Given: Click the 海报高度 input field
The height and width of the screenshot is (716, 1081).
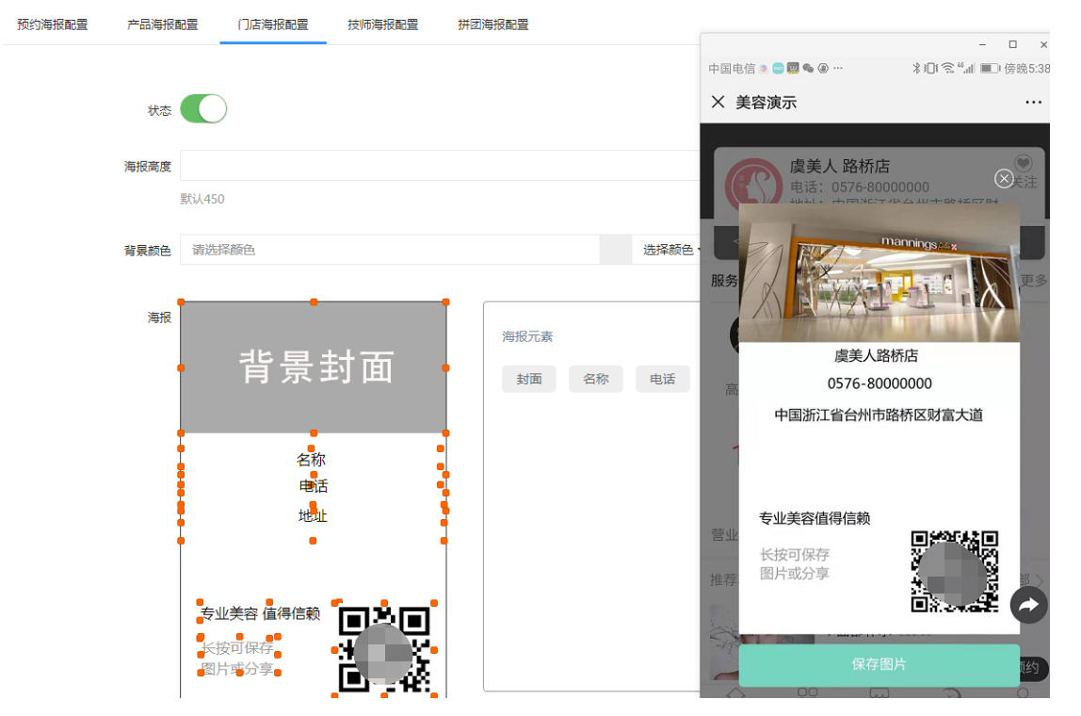Looking at the screenshot, I should point(440,166).
